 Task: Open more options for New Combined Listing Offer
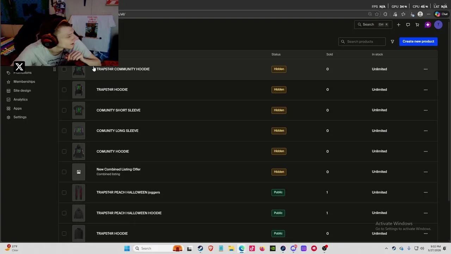426,172
